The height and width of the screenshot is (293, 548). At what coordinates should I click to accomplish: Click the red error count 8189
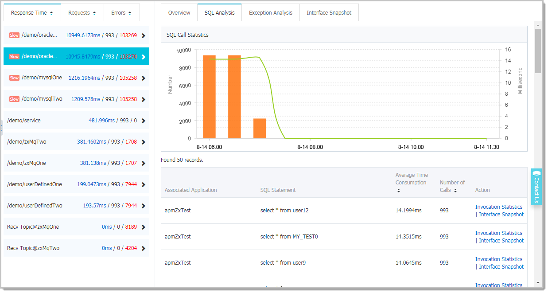click(131, 227)
